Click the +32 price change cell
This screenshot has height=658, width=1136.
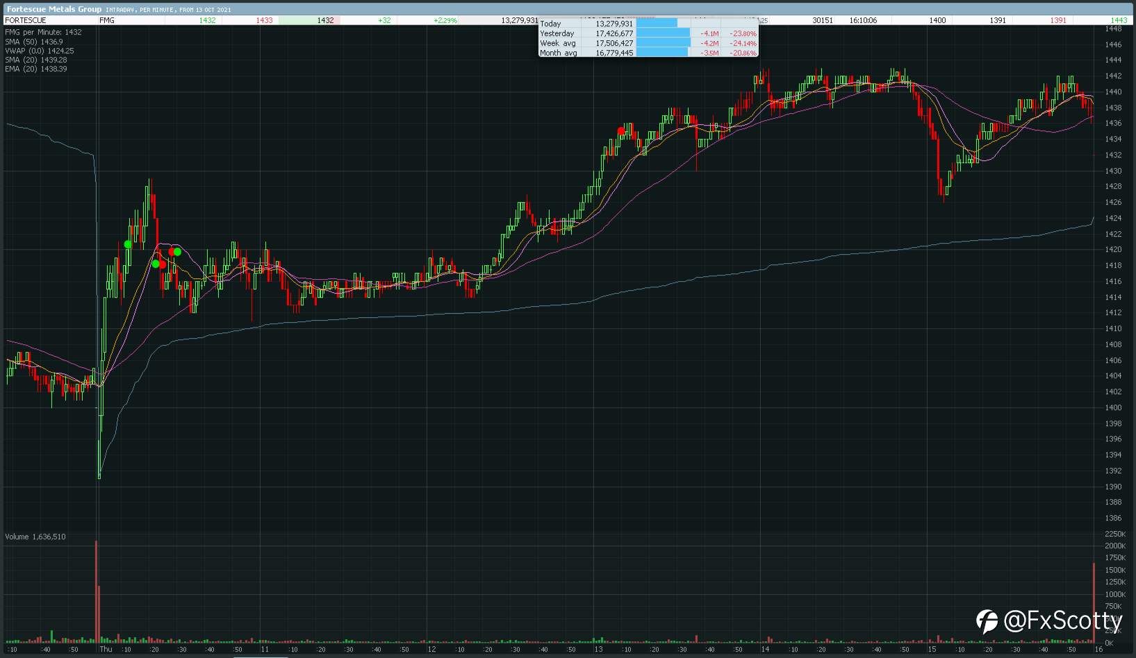coord(384,20)
